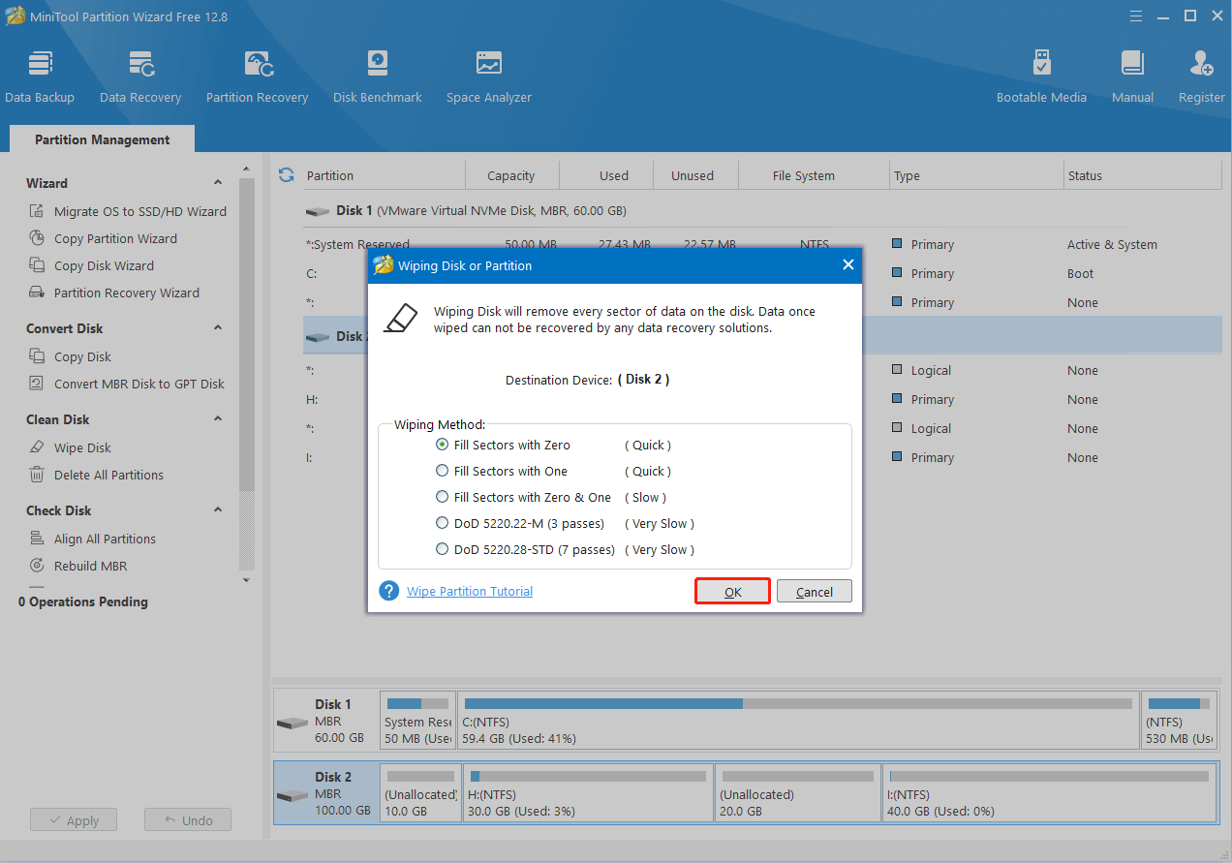This screenshot has height=863, width=1232.
Task: Select the 530 MB (NTFS) block on Disk 1
Action: point(1180,721)
